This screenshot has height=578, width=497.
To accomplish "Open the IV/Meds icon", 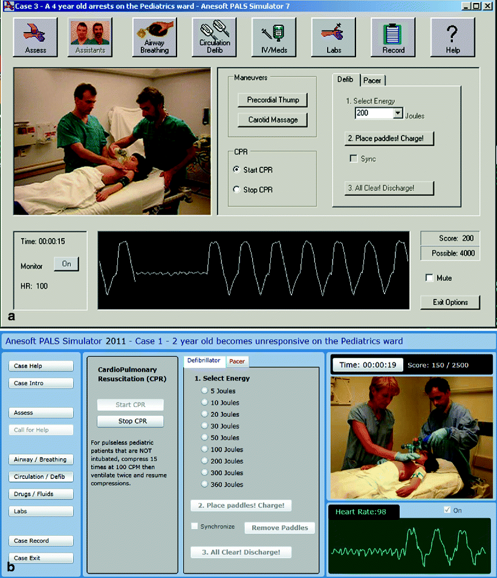I will point(273,37).
